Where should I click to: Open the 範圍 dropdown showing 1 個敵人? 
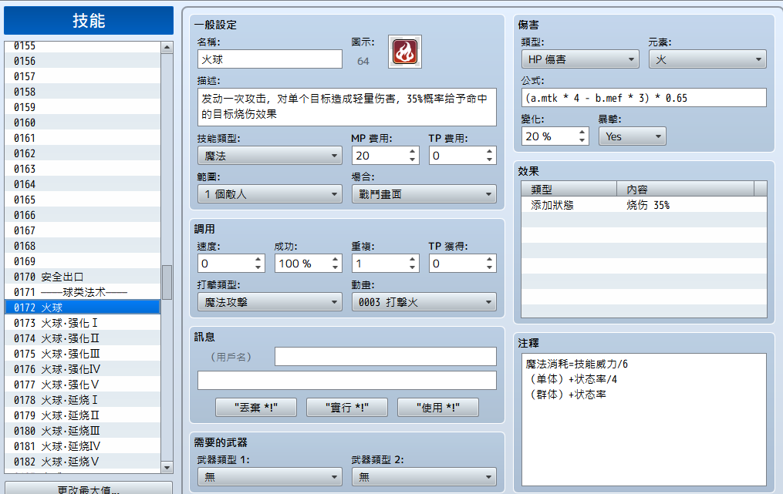[x=270, y=194]
